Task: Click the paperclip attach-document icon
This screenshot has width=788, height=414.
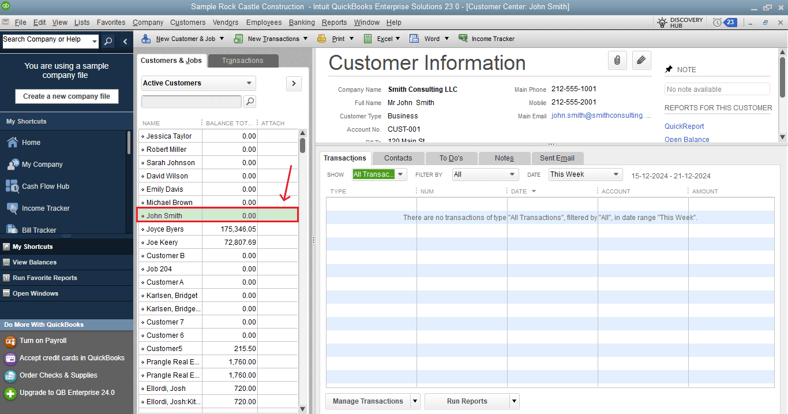Action: coord(617,59)
